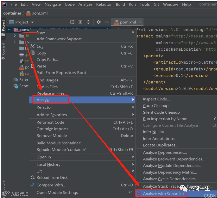Open Project panel settings gear
The image size is (217, 198).
click(x=99, y=22)
